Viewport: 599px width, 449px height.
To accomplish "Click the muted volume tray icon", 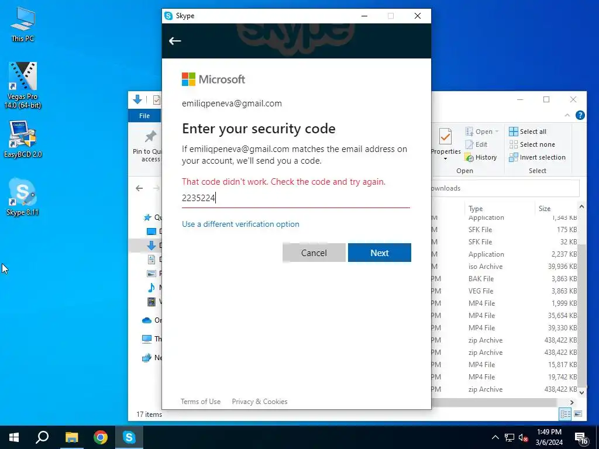I will (x=524, y=437).
